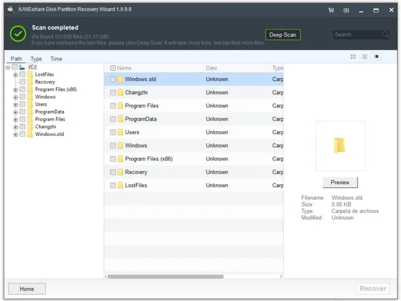
Task: Start a Deep Scan
Action: (x=283, y=35)
